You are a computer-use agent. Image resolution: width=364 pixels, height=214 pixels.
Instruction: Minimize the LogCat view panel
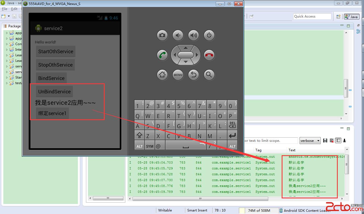342,128
